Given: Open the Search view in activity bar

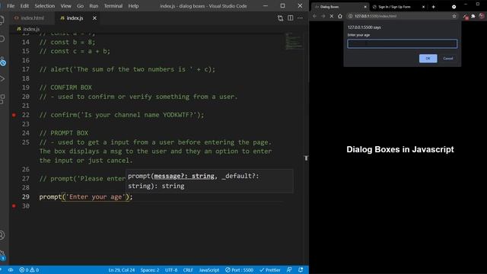Looking at the screenshot, I should pos(2,39).
